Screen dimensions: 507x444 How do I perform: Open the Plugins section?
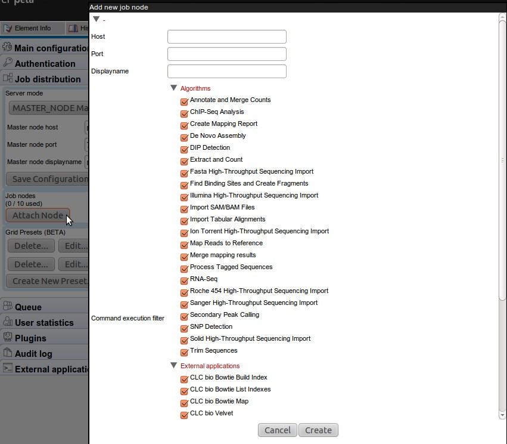(x=44, y=338)
